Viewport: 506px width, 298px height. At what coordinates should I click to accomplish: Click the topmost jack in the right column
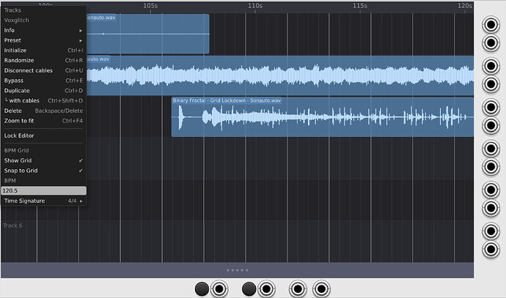(x=489, y=24)
